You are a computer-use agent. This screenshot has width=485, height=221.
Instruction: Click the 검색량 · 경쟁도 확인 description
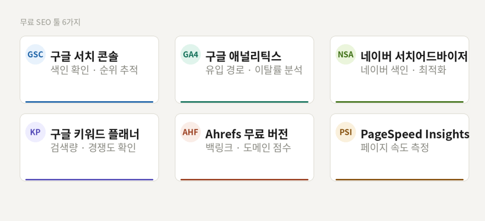tap(93, 148)
